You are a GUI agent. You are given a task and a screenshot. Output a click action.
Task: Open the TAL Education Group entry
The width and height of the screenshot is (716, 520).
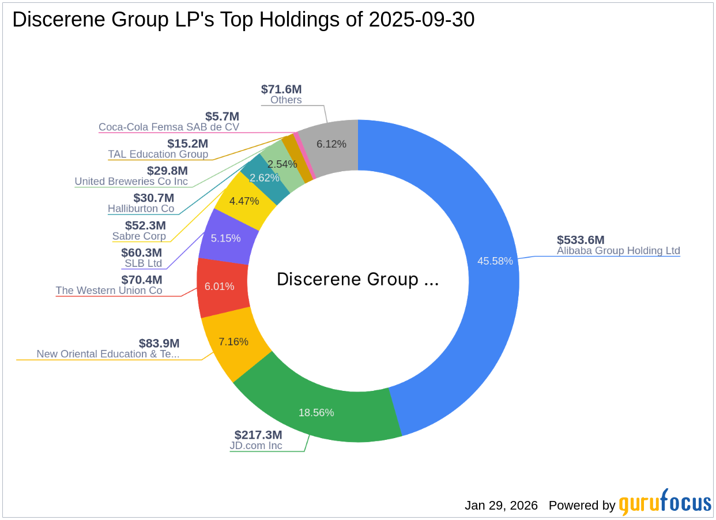158,155
